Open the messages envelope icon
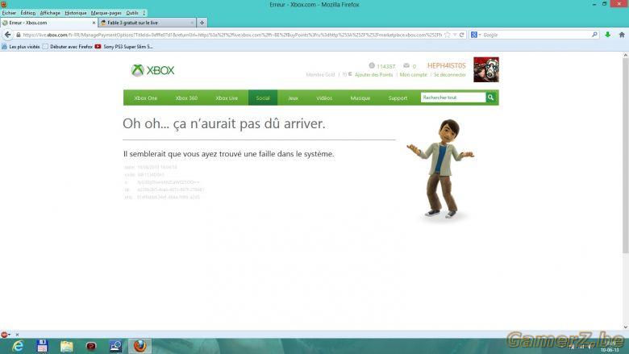 [x=406, y=66]
